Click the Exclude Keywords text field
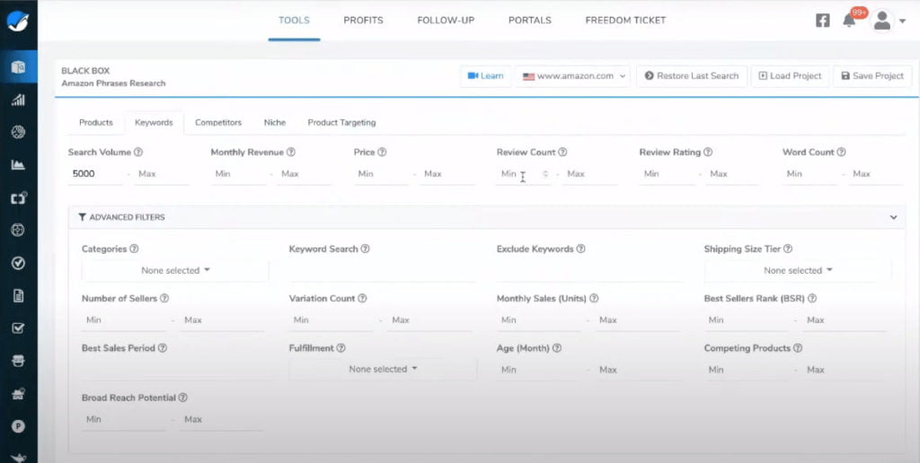Screen dimensions: 920x463 589,271
